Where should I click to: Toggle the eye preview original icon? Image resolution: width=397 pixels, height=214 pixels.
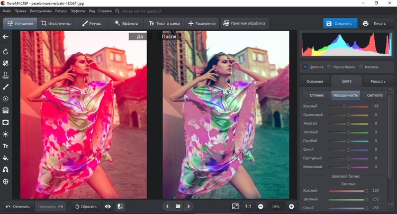pos(108,206)
